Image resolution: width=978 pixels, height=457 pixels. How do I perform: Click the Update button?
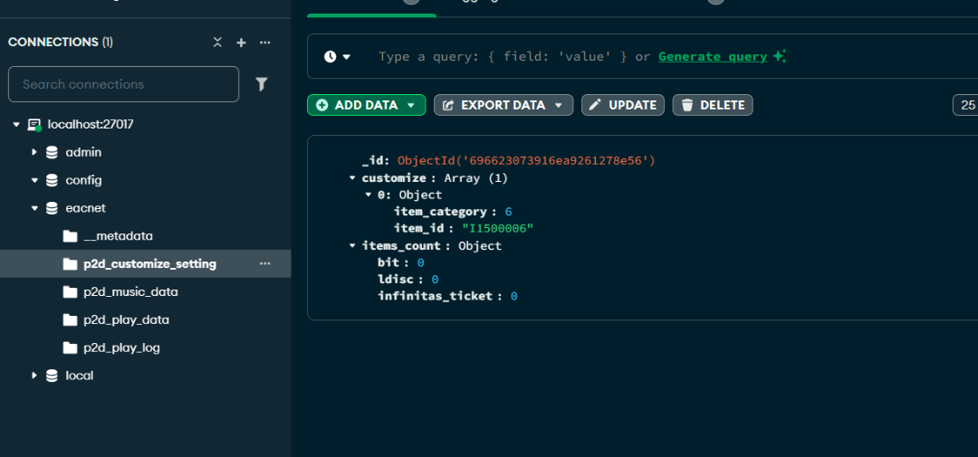622,105
